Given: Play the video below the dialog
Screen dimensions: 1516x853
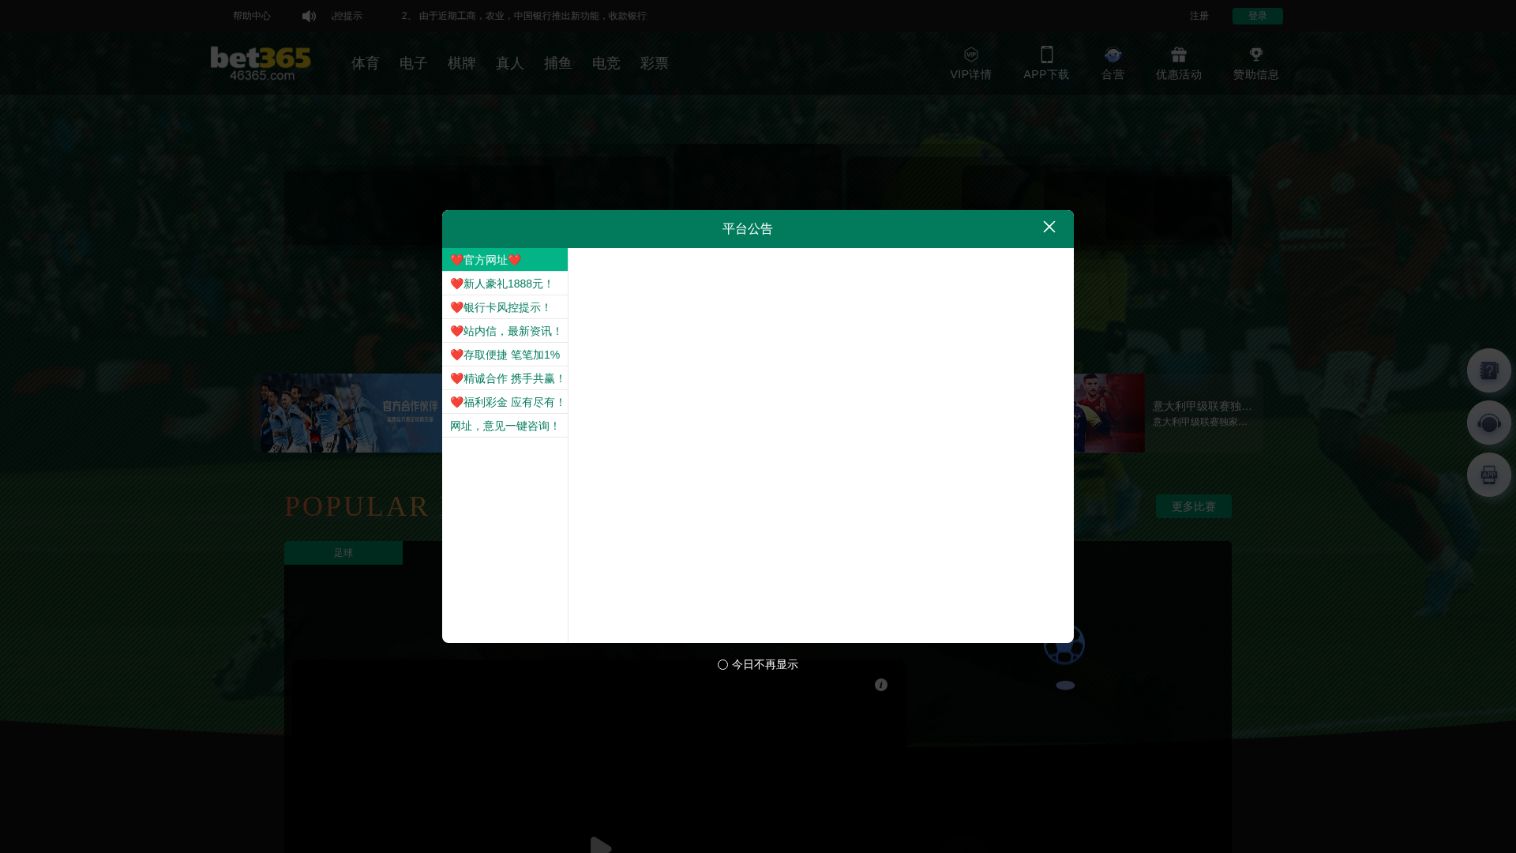Looking at the screenshot, I should 600,845.
